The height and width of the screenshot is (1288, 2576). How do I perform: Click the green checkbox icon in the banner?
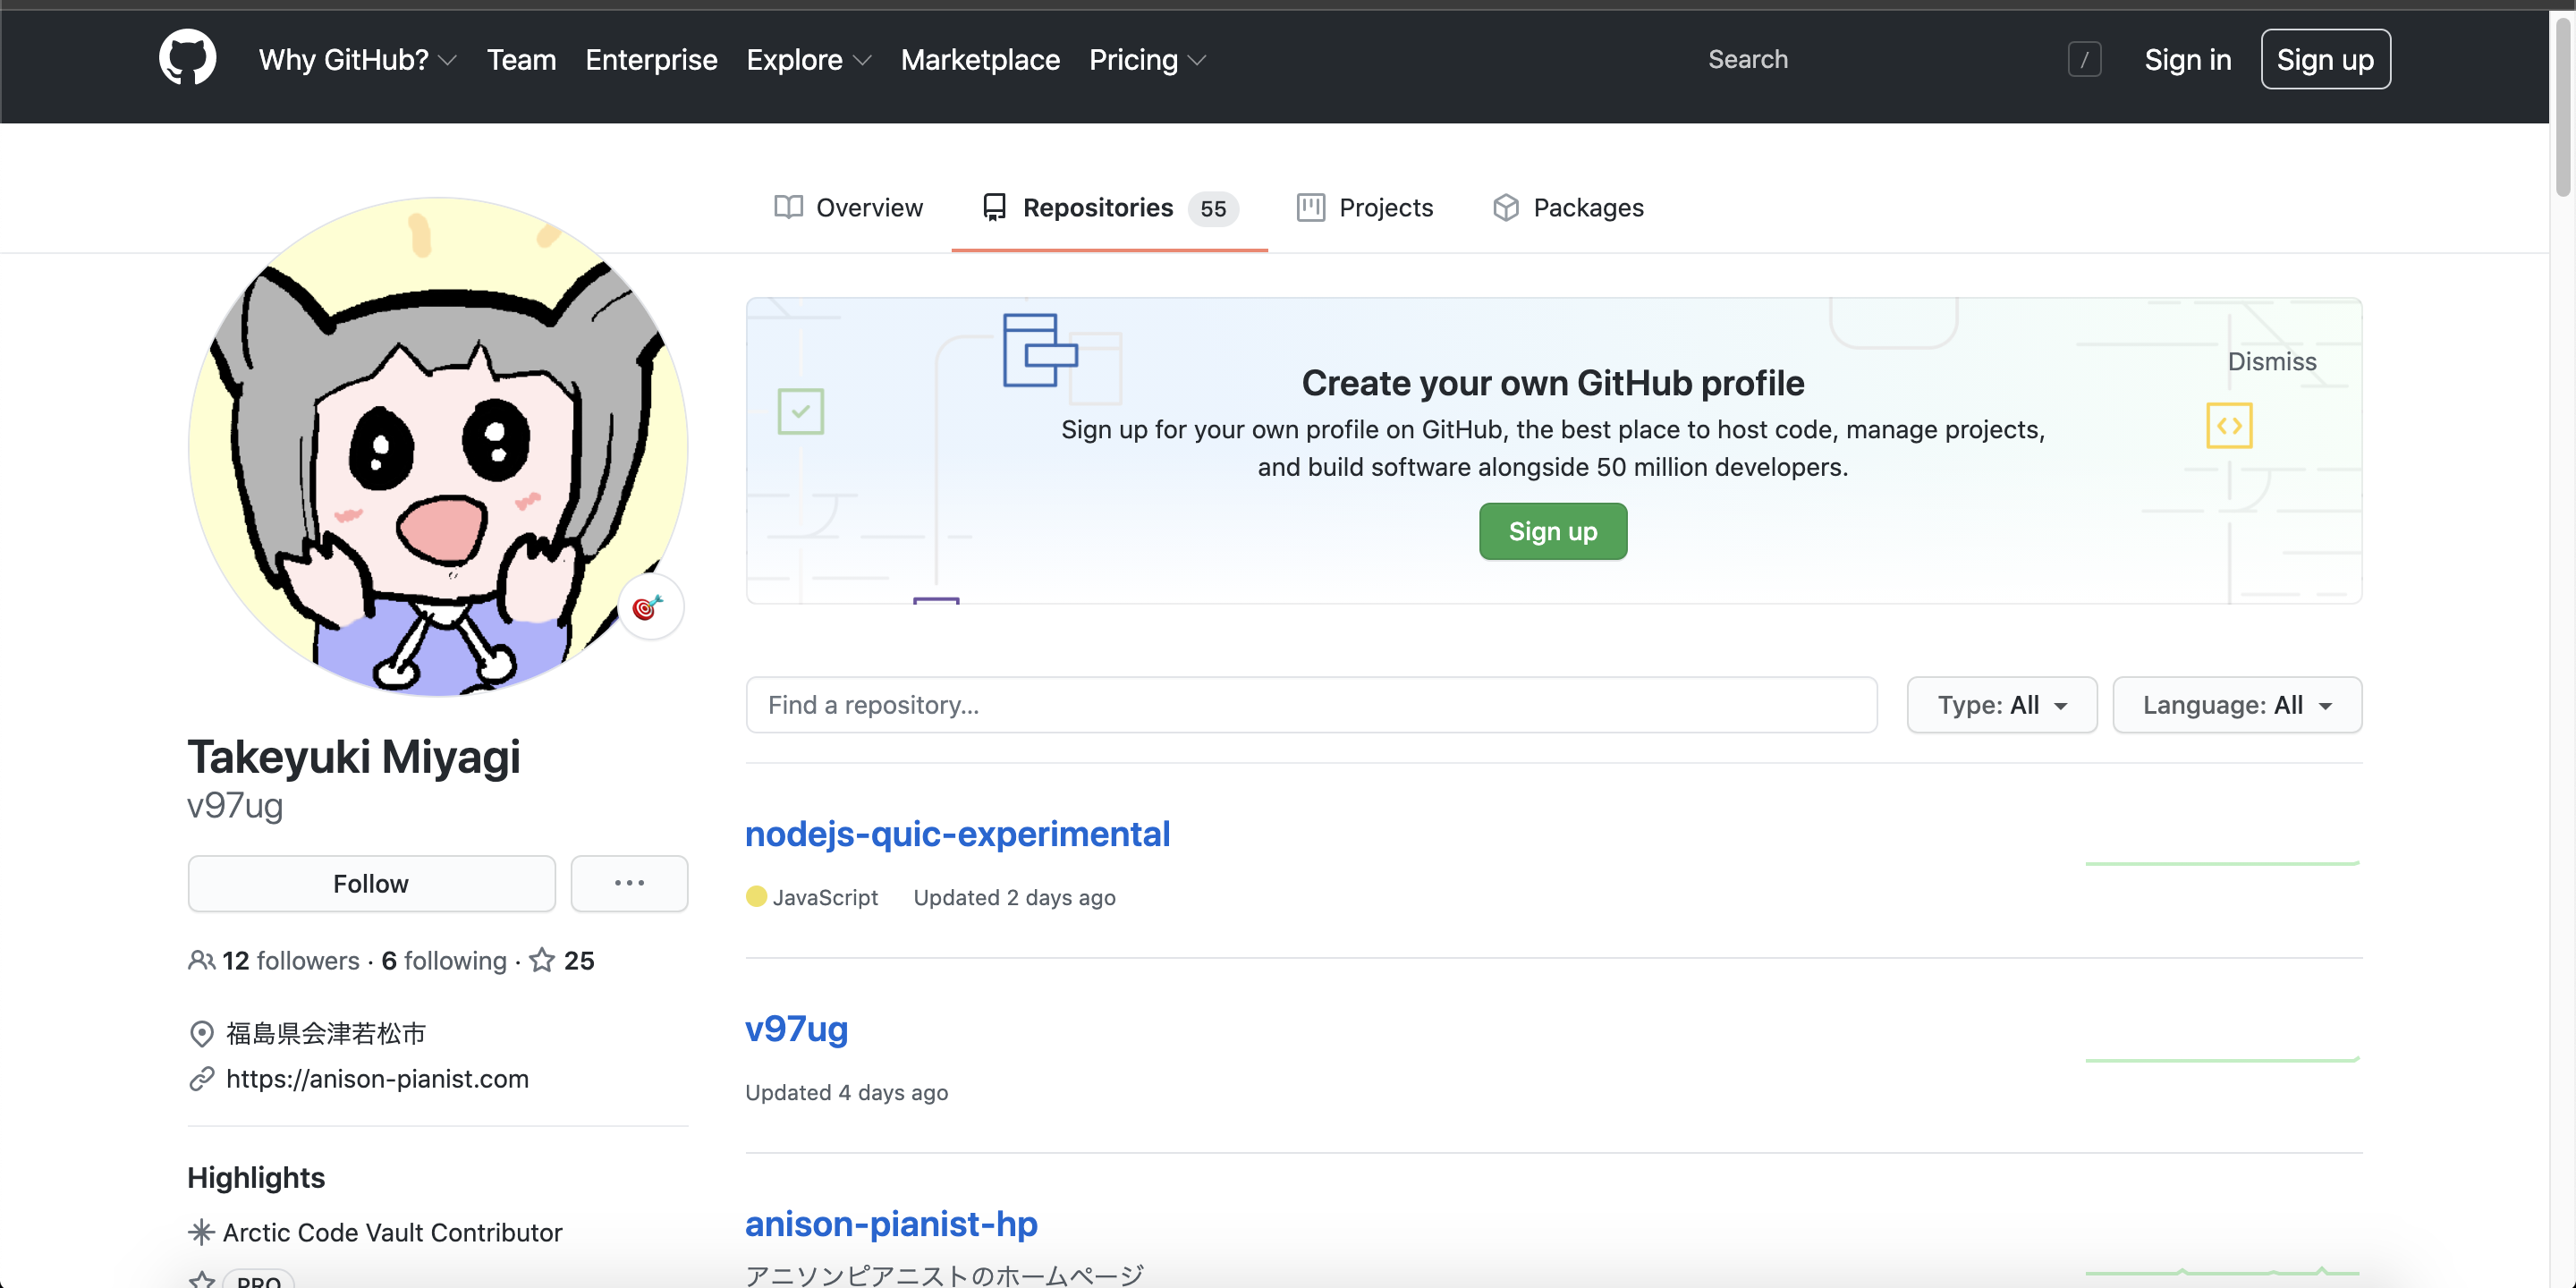click(800, 411)
